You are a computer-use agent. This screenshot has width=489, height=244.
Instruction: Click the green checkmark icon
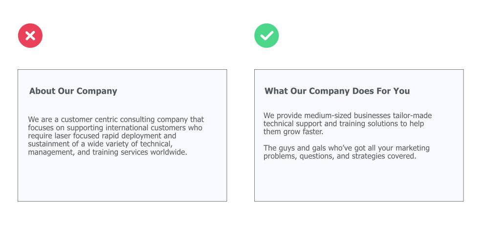(267, 36)
